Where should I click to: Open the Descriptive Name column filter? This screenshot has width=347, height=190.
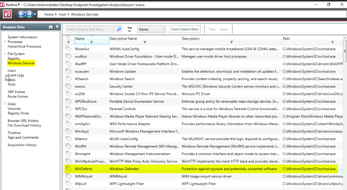coord(145,42)
